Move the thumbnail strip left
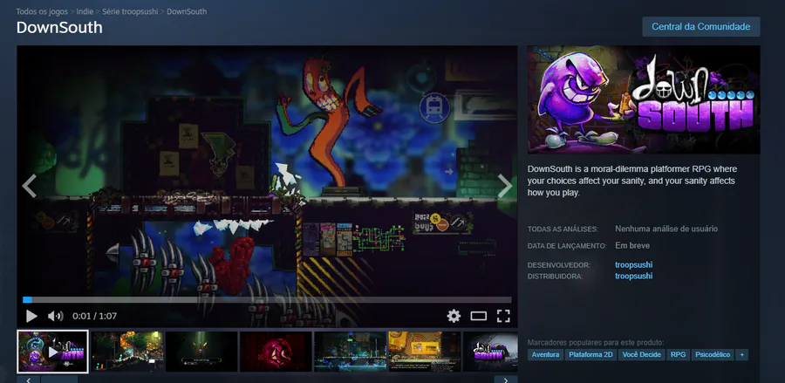 (29, 380)
